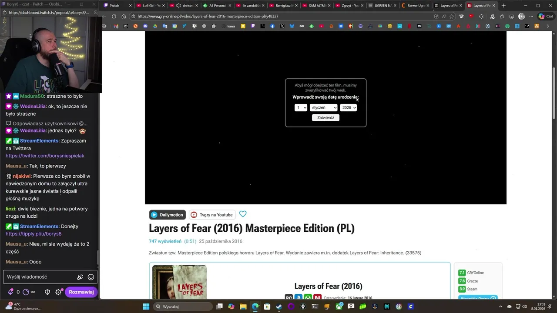Show hidden system tray icons

point(500,306)
